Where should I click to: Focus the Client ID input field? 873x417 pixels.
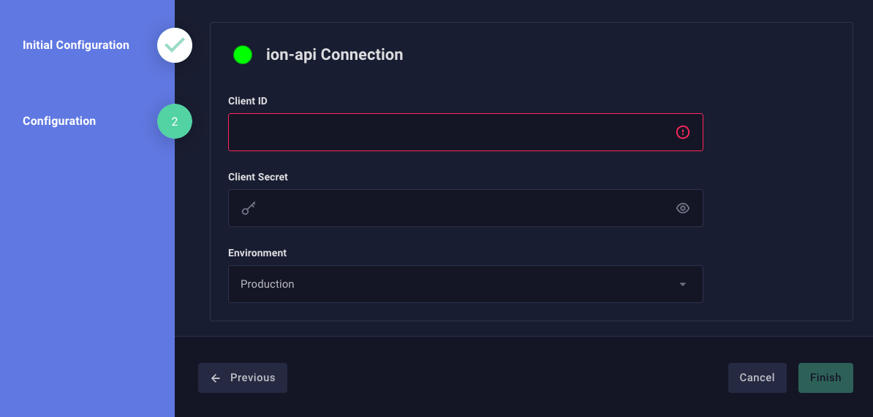coord(450,132)
